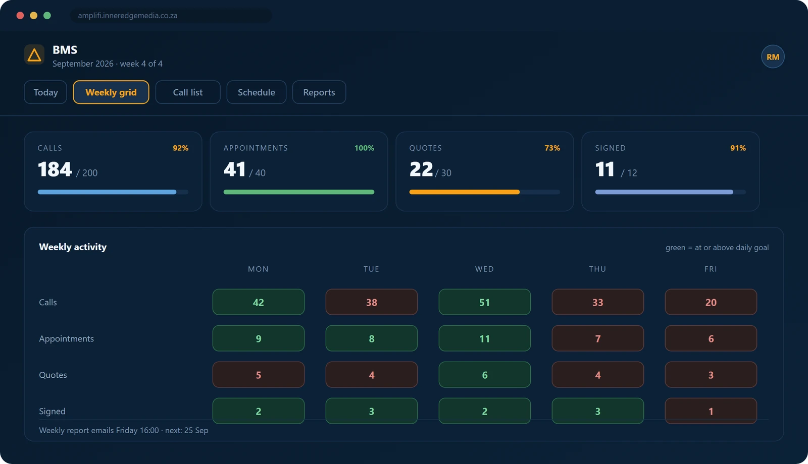Image resolution: width=808 pixels, height=464 pixels.
Task: Open Thursday Quotes cell
Action: pyautogui.click(x=598, y=375)
